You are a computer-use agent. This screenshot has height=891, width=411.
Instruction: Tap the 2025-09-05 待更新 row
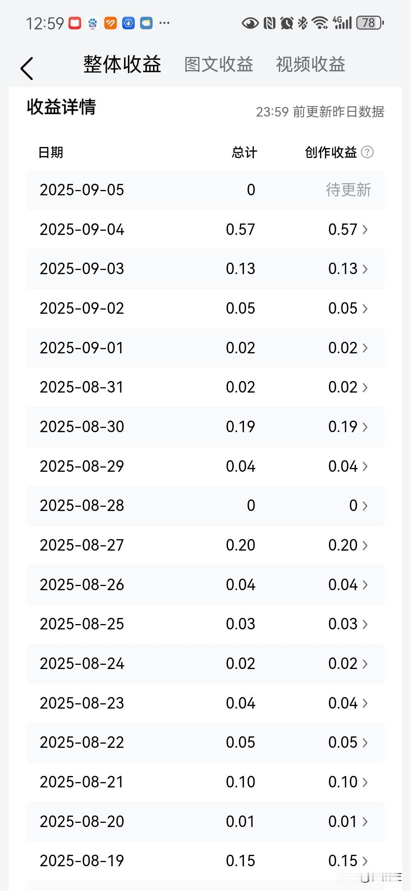[205, 190]
